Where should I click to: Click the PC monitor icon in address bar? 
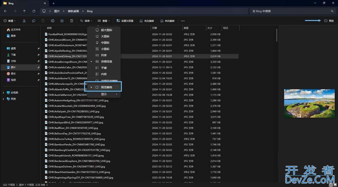tap(44, 11)
